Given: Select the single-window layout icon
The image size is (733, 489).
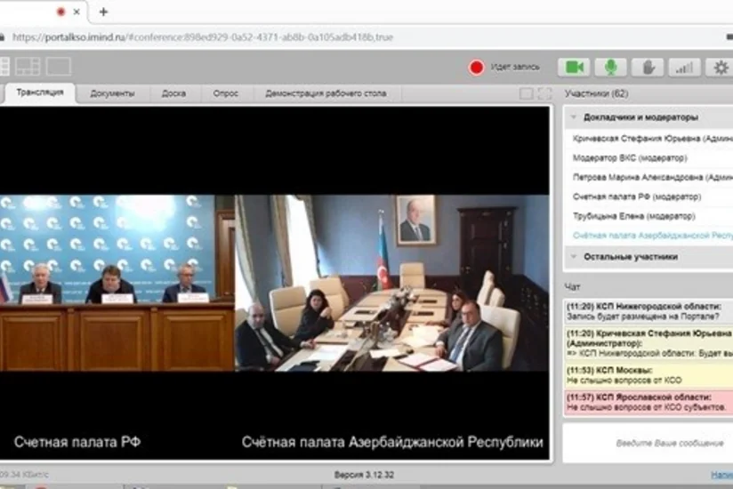Looking at the screenshot, I should 58,67.
